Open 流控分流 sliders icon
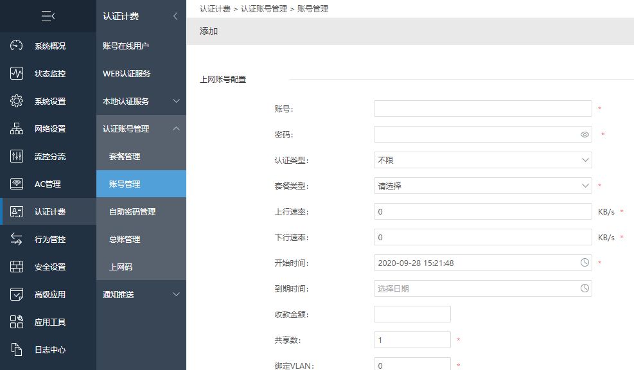 (17, 157)
